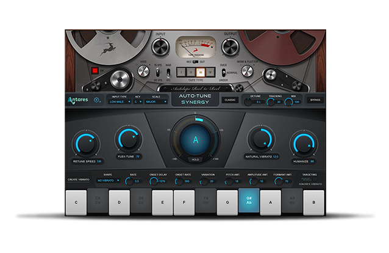This screenshot has width=389, height=253.
Task: Click the Bypass button
Action: click(x=315, y=100)
